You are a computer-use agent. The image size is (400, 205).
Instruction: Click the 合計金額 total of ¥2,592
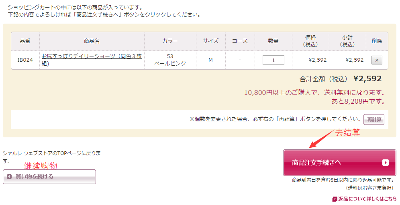(367, 79)
